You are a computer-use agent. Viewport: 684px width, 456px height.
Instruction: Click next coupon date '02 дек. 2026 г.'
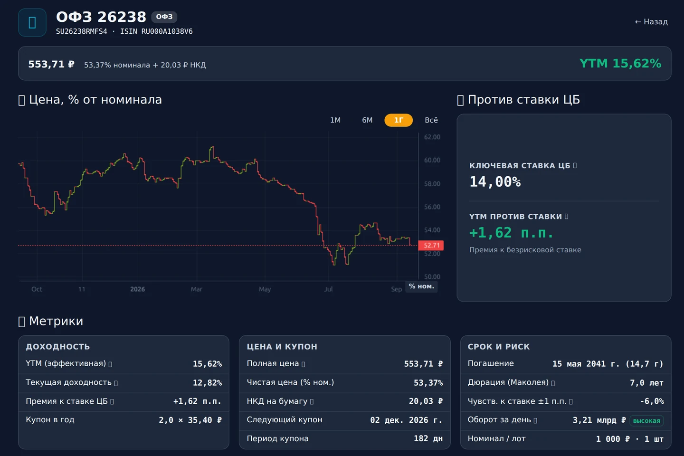click(x=407, y=420)
